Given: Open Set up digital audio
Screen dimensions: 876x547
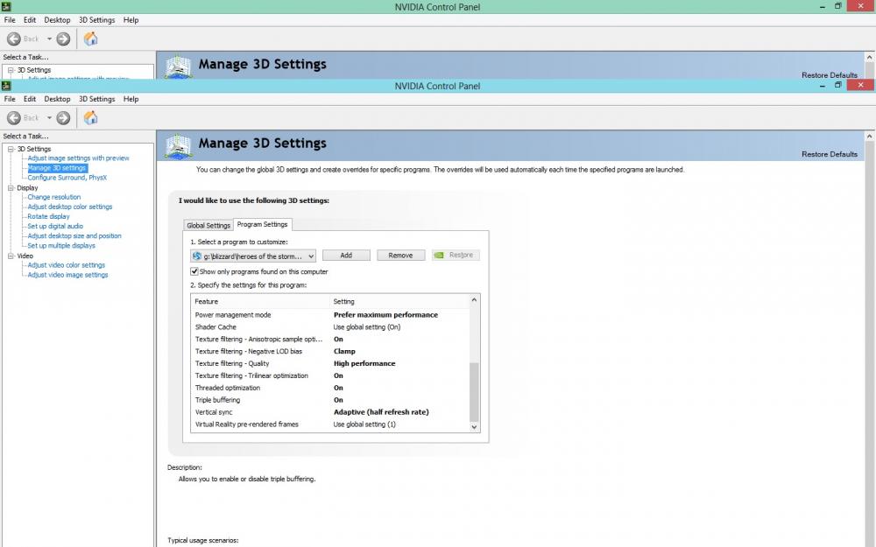Looking at the screenshot, I should tap(55, 227).
